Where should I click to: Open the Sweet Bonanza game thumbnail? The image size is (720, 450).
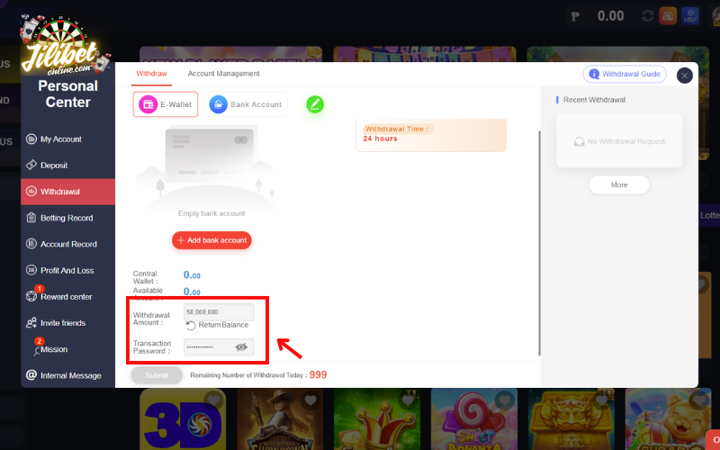click(474, 419)
